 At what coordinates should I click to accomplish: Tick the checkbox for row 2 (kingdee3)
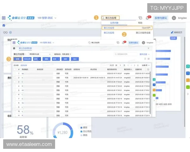(x=15, y=78)
